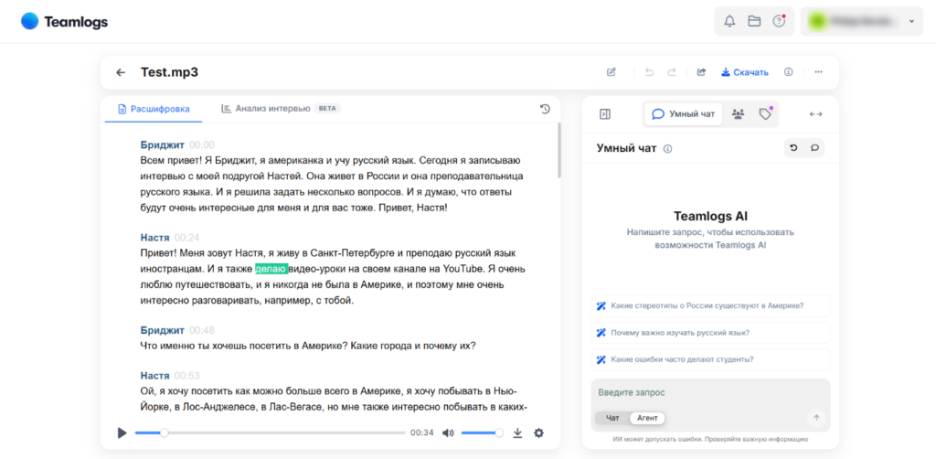
Task: Choose suggestion Почему важно изучать русский язык
Action: click(710, 333)
